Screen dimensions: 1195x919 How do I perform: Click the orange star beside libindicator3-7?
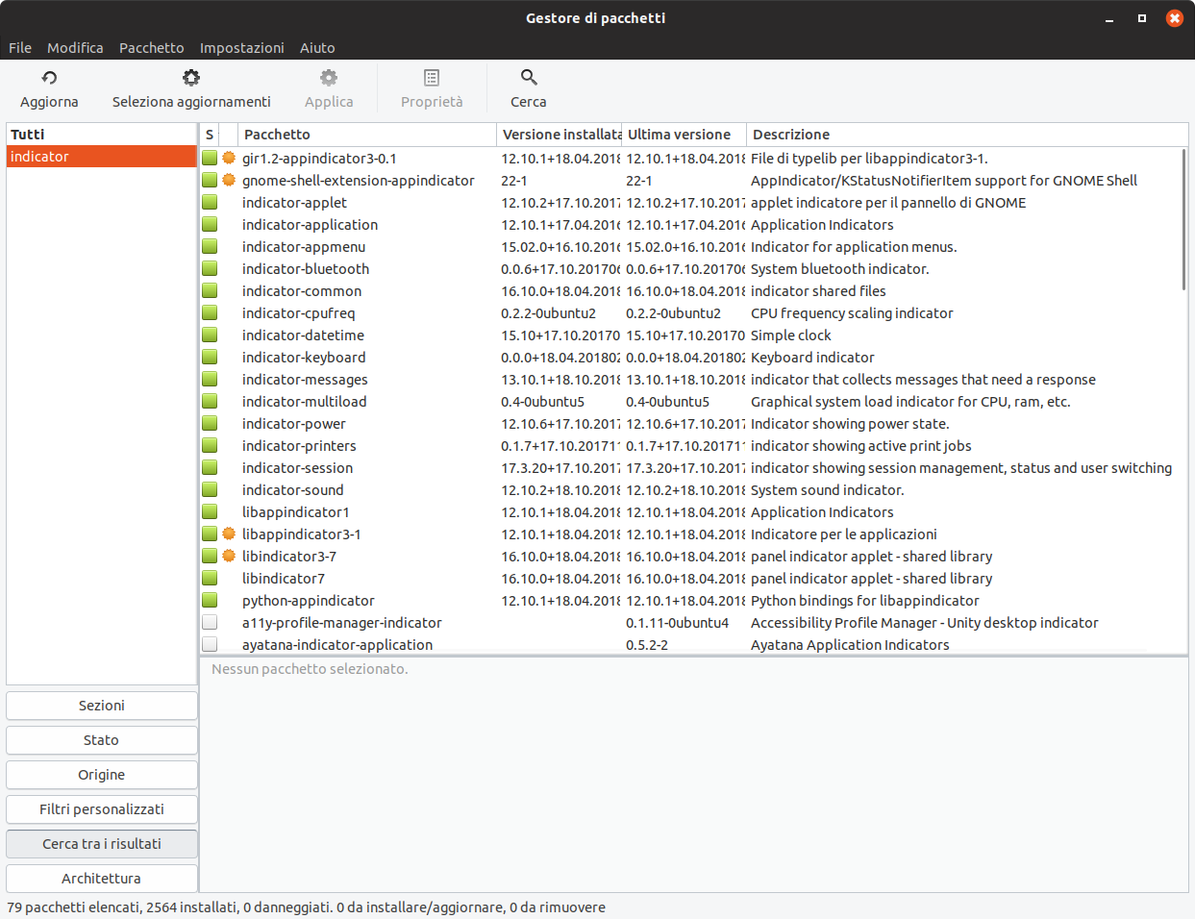[x=228, y=556]
